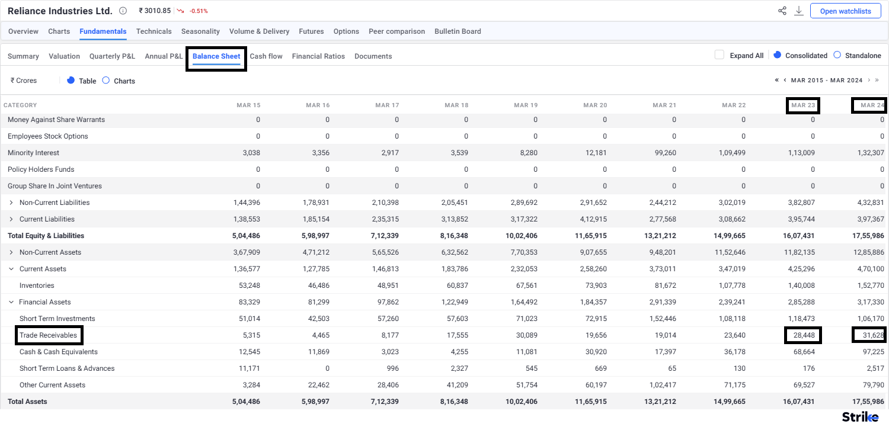This screenshot has height=430, width=889.
Task: Open the Volume & Delivery tab
Action: [x=259, y=31]
